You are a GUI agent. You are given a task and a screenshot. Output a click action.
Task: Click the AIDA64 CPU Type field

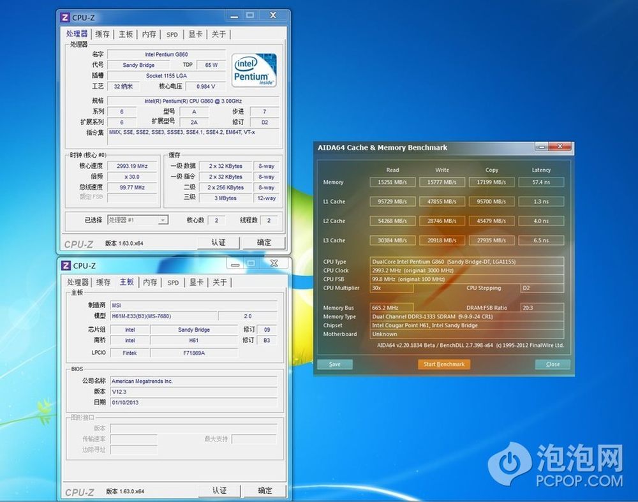467,262
